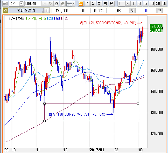
Task: Click the 관 watchlist button
Action: point(56,4)
